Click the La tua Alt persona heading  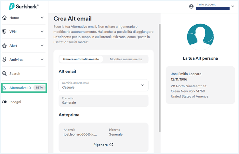200,58
